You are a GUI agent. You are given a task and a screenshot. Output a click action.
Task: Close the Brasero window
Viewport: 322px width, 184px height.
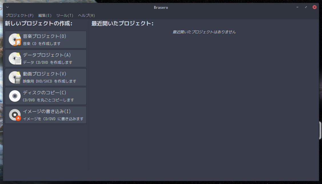point(314,7)
